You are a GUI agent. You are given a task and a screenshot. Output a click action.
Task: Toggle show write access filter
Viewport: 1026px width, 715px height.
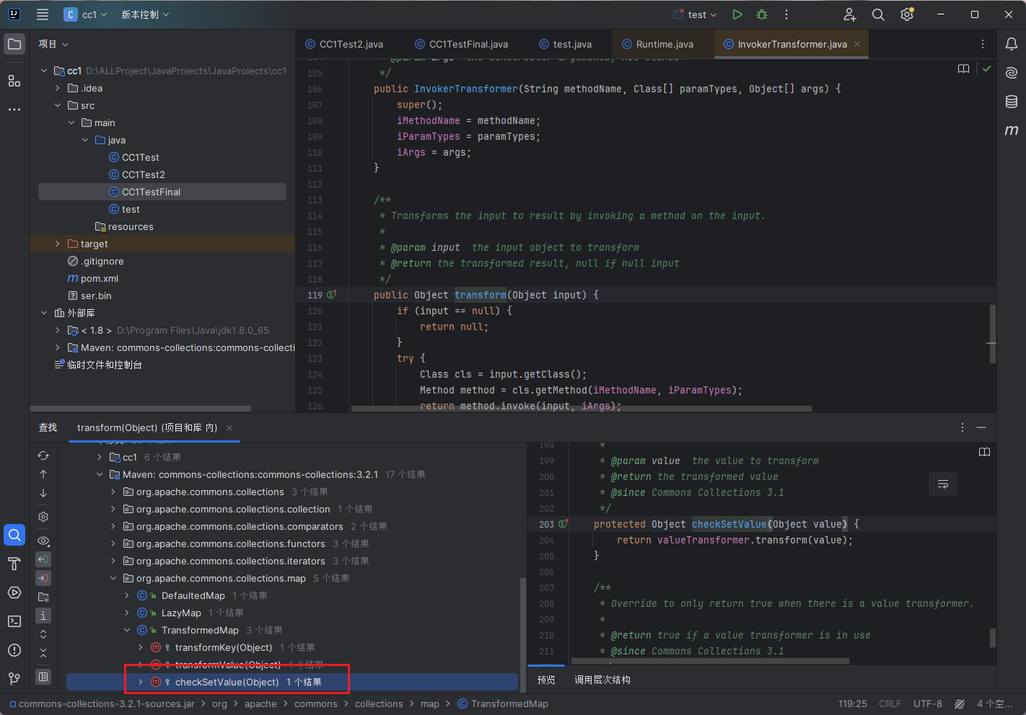pos(43,578)
